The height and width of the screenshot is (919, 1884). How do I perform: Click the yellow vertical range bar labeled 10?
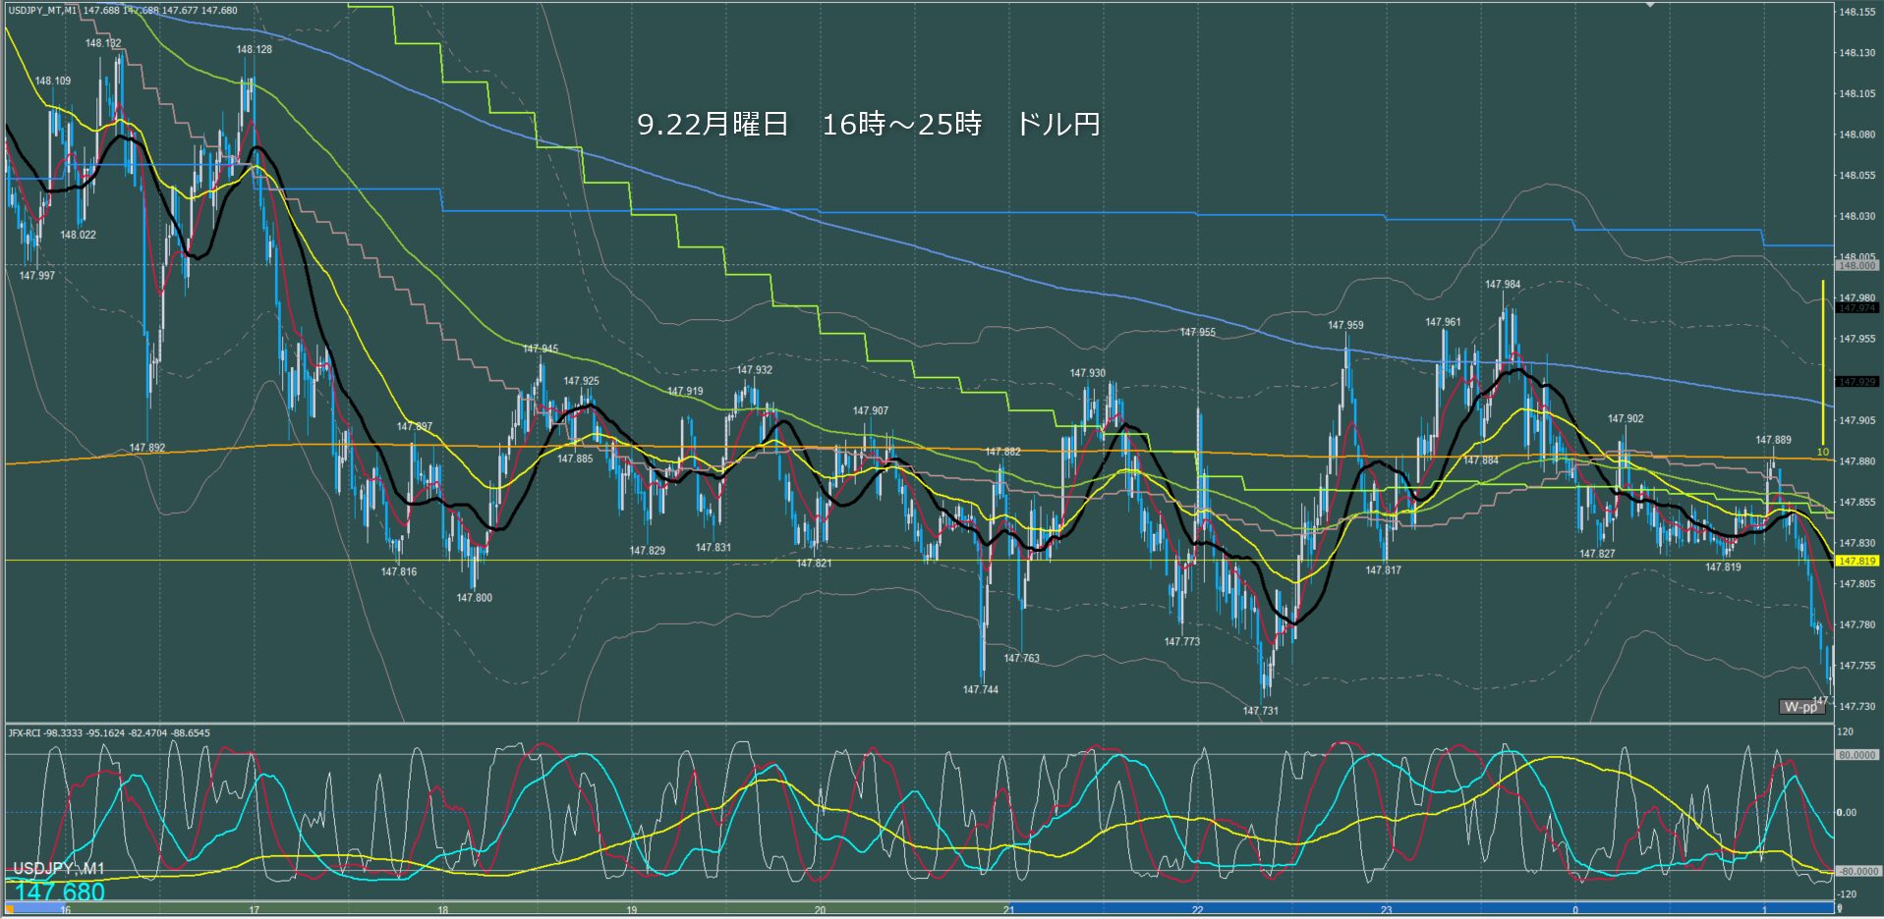pyautogui.click(x=1823, y=363)
